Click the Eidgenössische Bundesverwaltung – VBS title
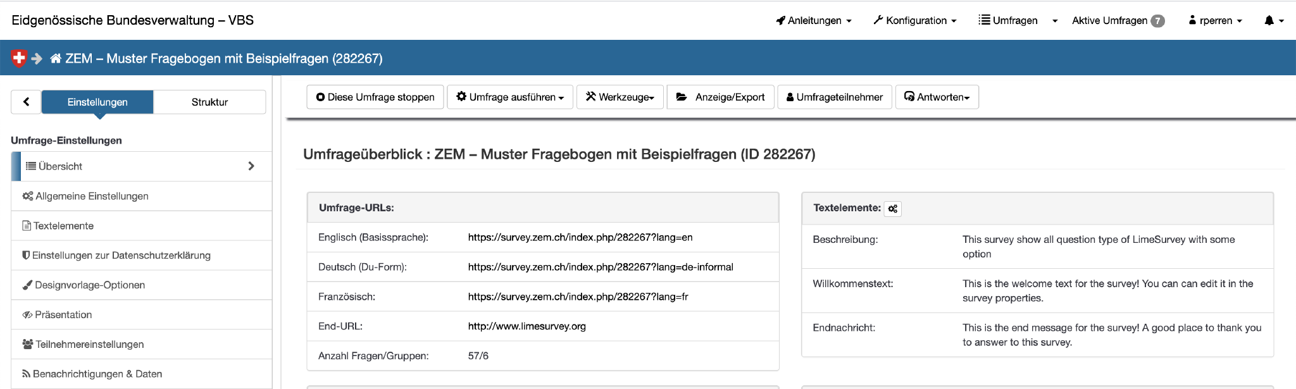The image size is (1296, 389). click(132, 20)
